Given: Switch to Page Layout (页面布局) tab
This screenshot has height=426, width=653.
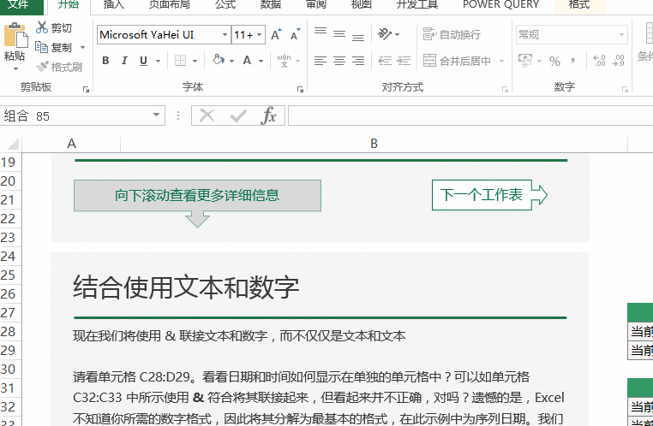Looking at the screenshot, I should click(x=170, y=5).
